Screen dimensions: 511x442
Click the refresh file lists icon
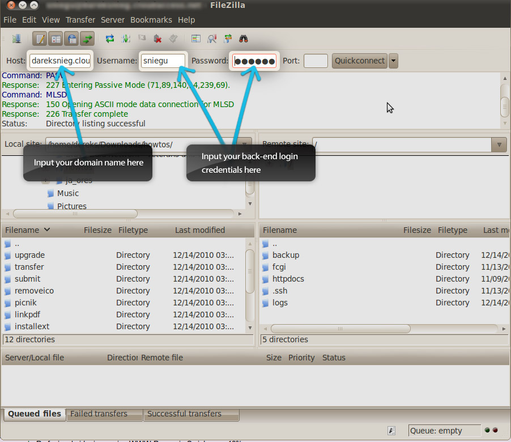110,39
